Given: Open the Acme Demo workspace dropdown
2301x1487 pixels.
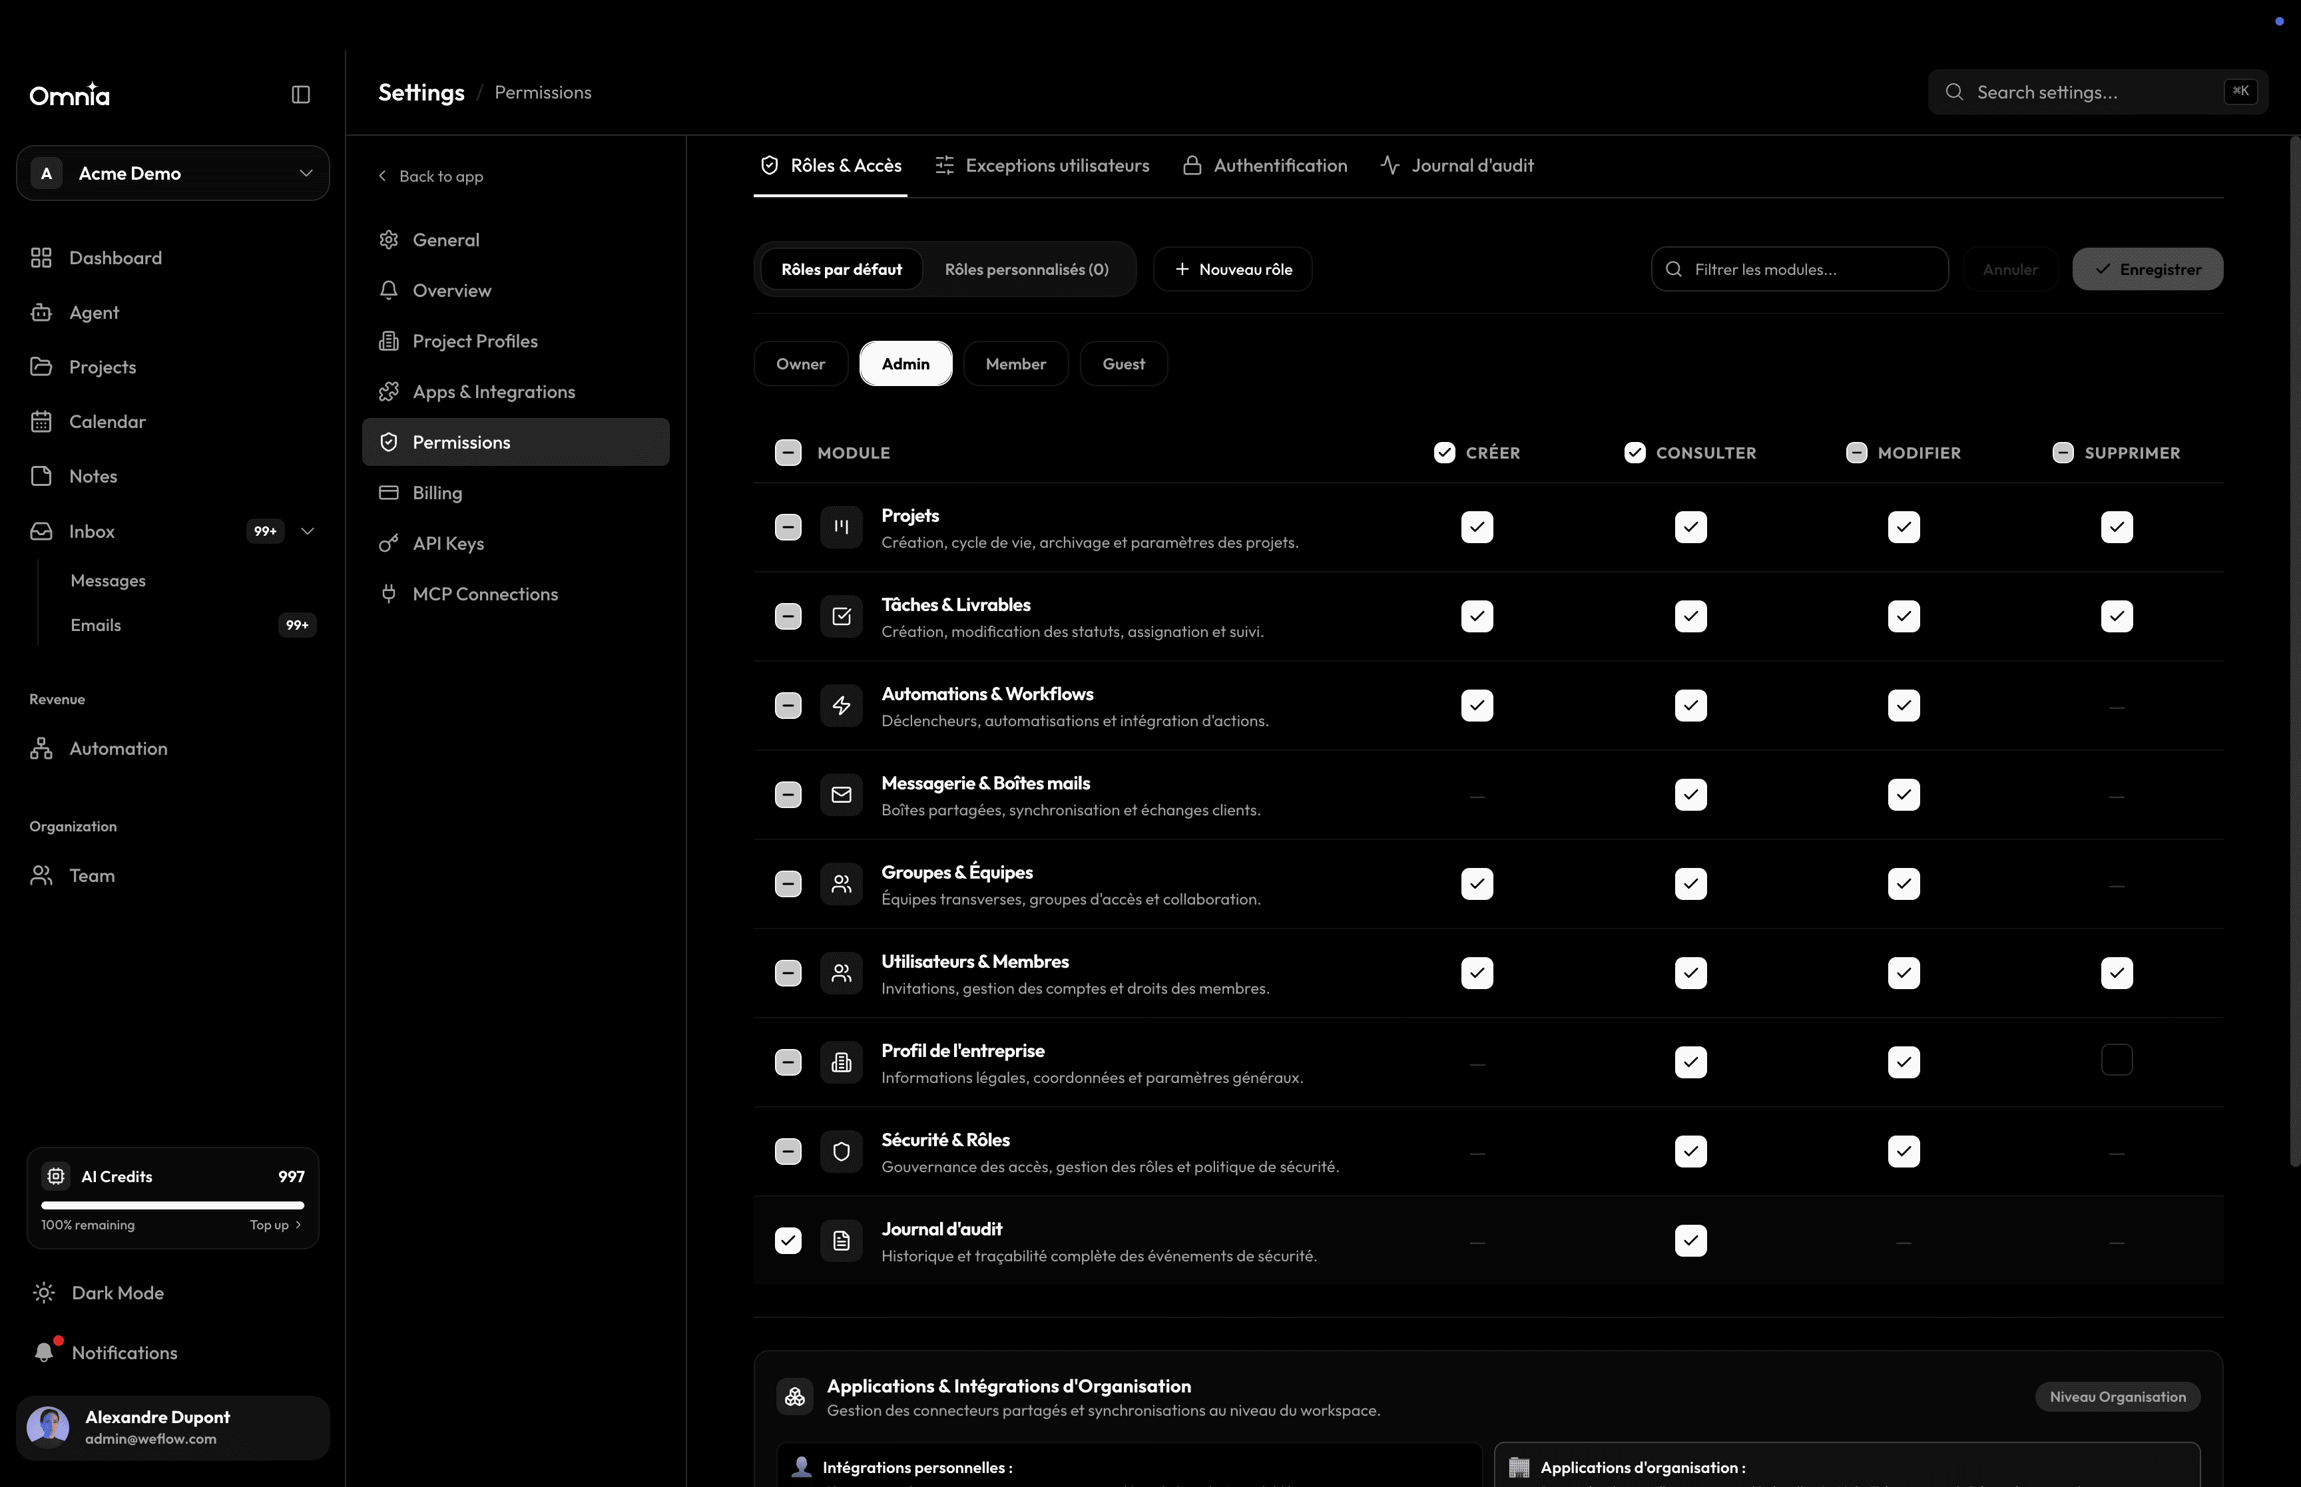Looking at the screenshot, I should click(173, 173).
